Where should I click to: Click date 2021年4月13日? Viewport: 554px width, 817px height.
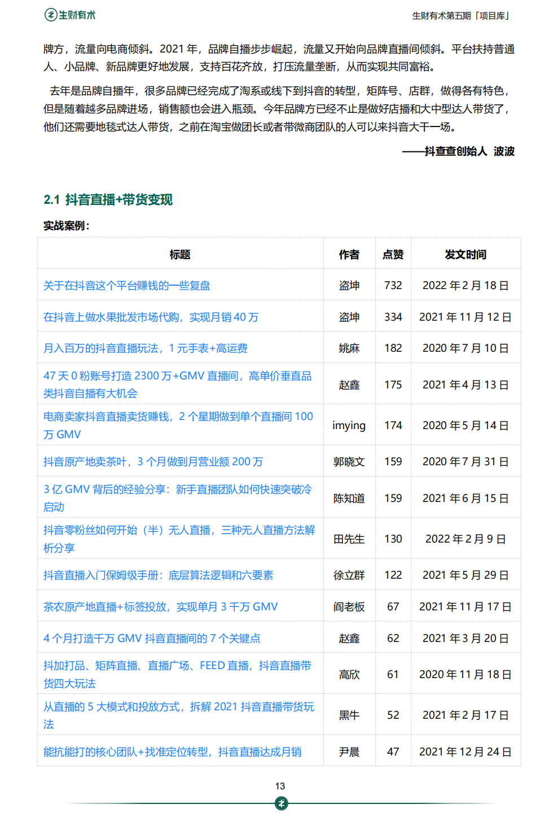[x=465, y=385]
